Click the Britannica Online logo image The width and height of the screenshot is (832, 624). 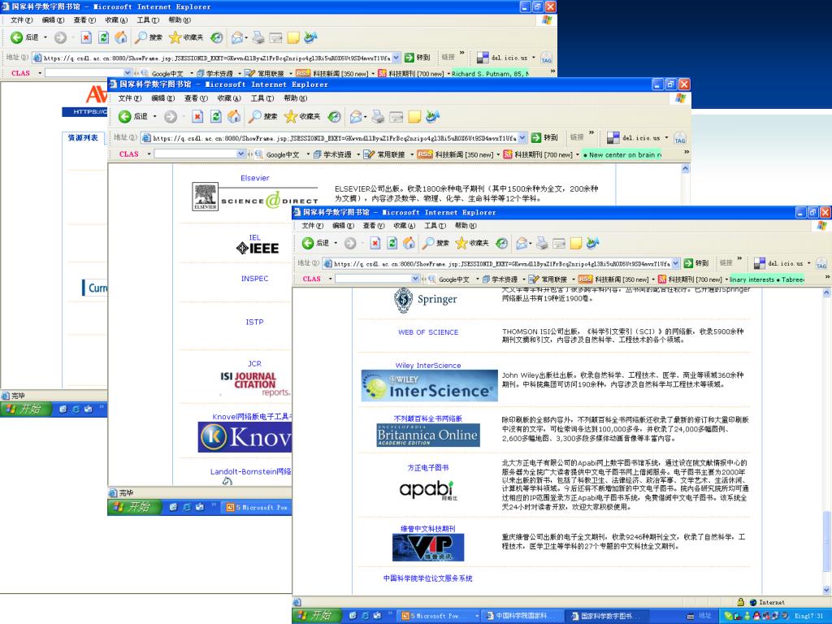[x=428, y=435]
